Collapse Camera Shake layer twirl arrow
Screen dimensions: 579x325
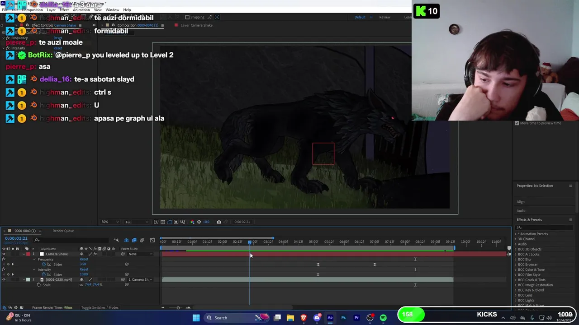pyautogui.click(x=24, y=254)
